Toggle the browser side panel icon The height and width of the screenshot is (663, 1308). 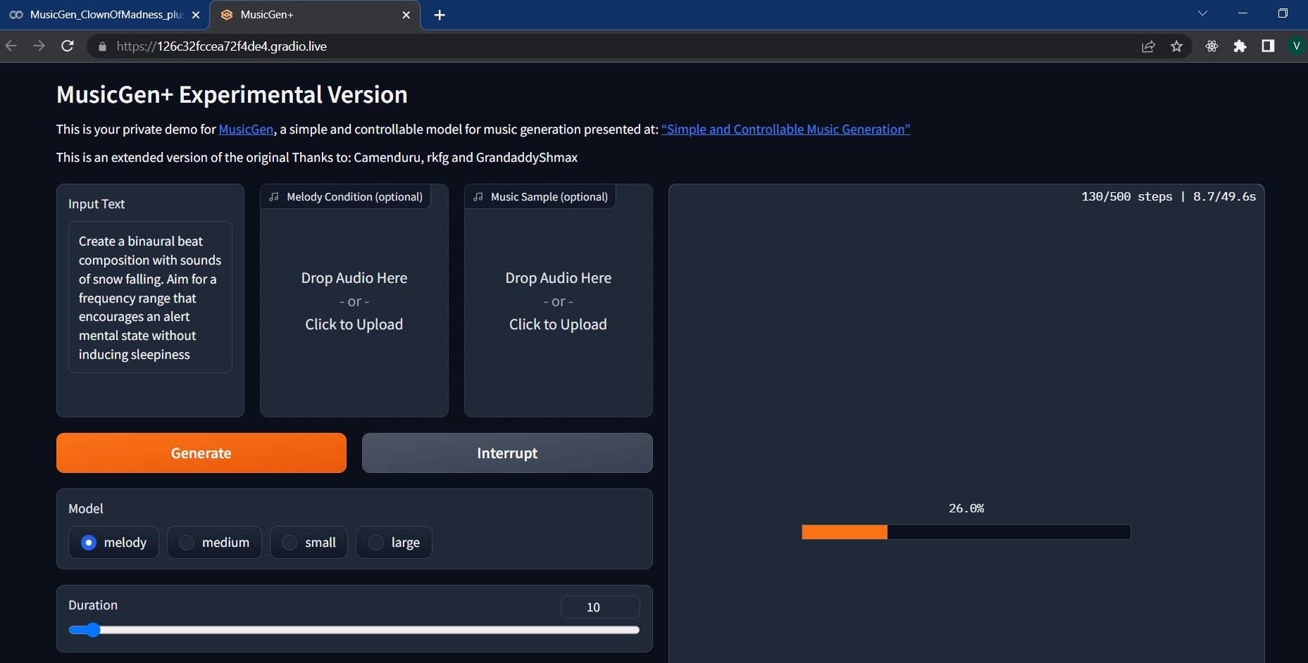tap(1268, 46)
